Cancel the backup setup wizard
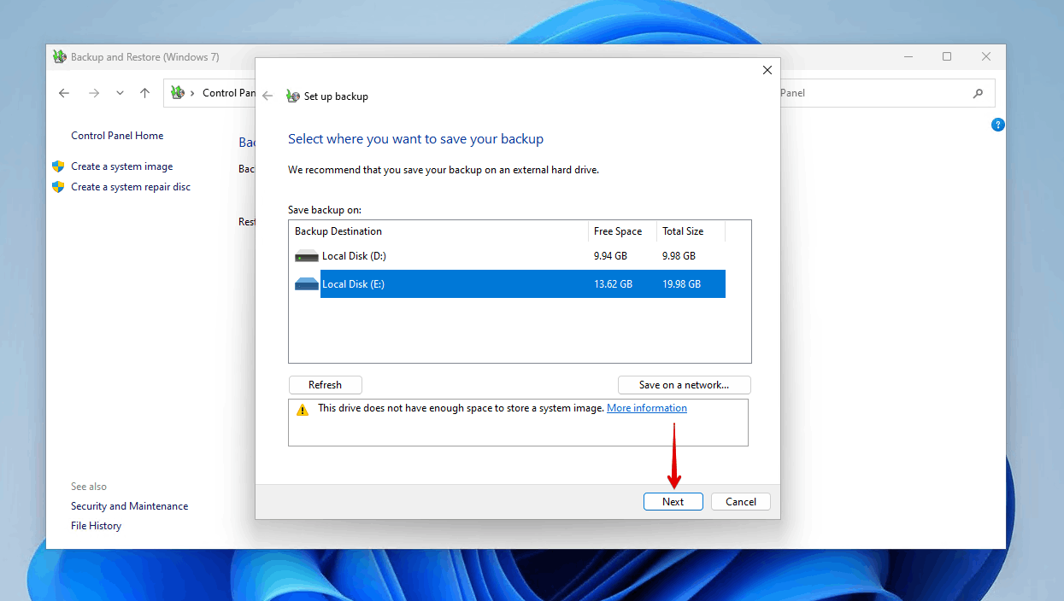1064x601 pixels. (x=740, y=501)
